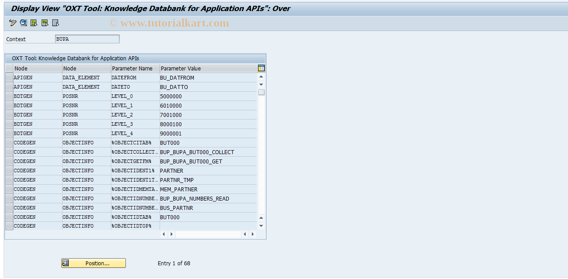Click the Deselect All toolbar icon
Viewport: 568px width, 279px height.
pos(55,23)
